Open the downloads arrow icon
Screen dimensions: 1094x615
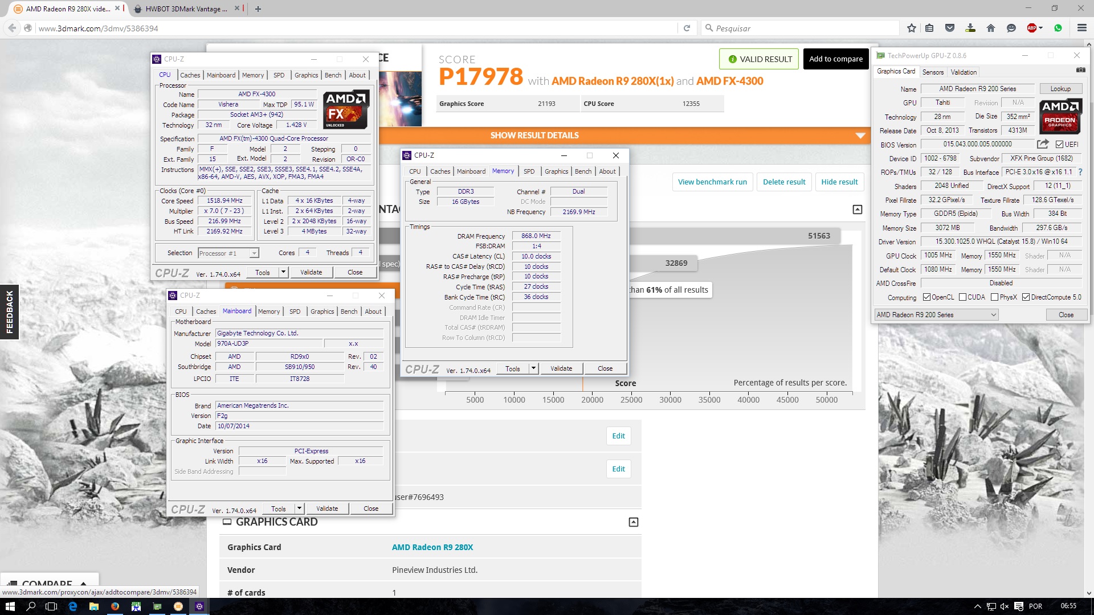point(970,28)
